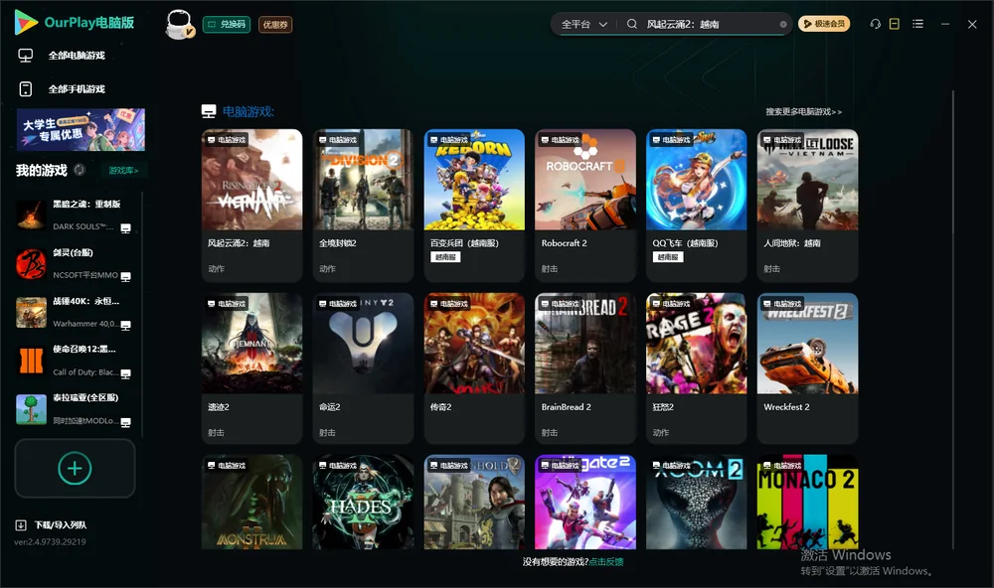Click PC icon on the Call of Duty row
Screen dimensions: 994x588
point(125,373)
